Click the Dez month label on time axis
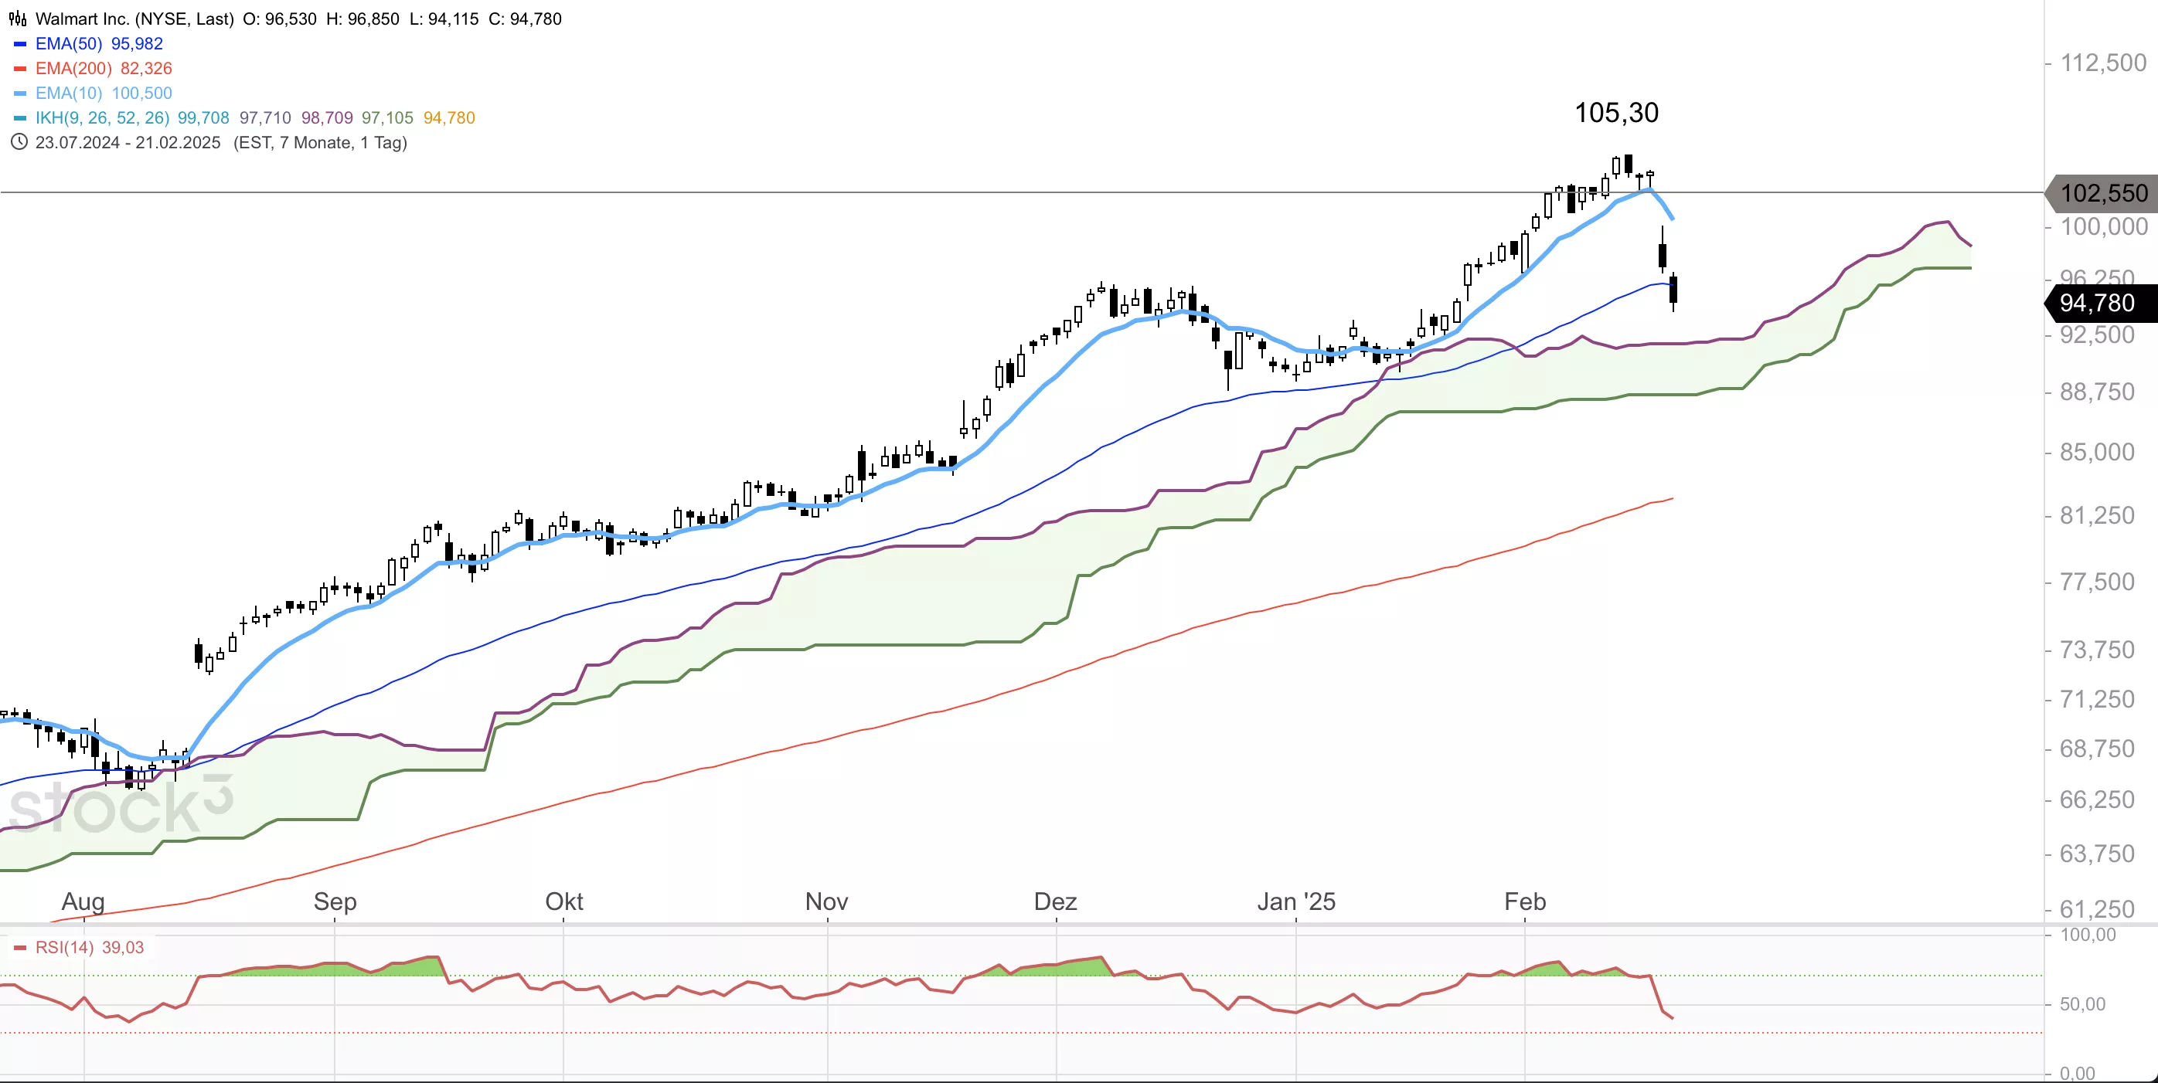 click(1056, 902)
